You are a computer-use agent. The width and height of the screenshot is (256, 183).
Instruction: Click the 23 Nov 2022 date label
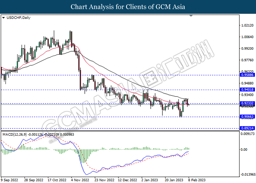[104, 180]
